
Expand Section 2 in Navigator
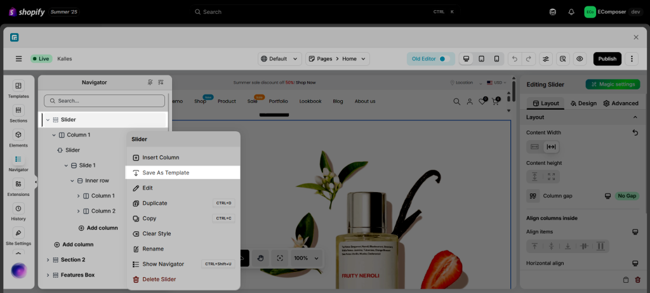click(x=48, y=260)
